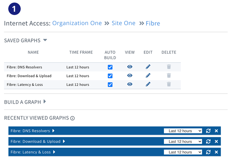Close the Fibre: Download & Upload recent graph
232x159 pixels.
coord(216,142)
